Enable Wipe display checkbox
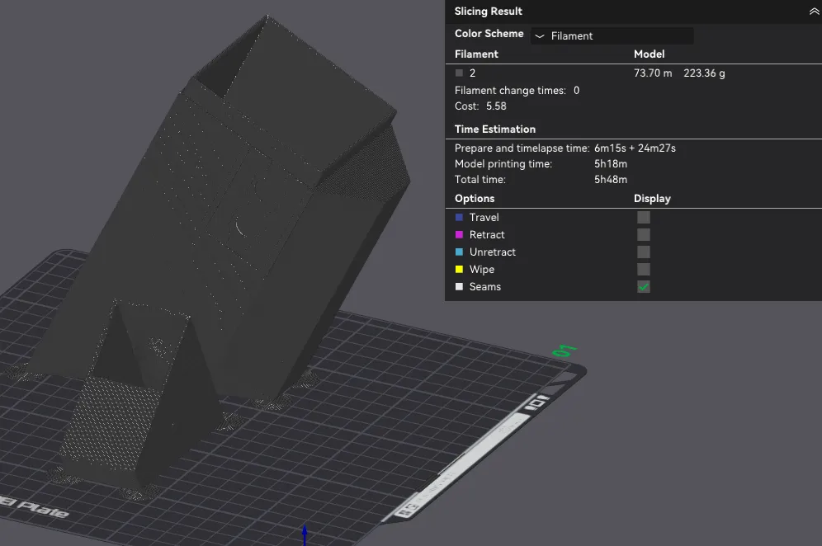822x546 pixels. point(643,270)
